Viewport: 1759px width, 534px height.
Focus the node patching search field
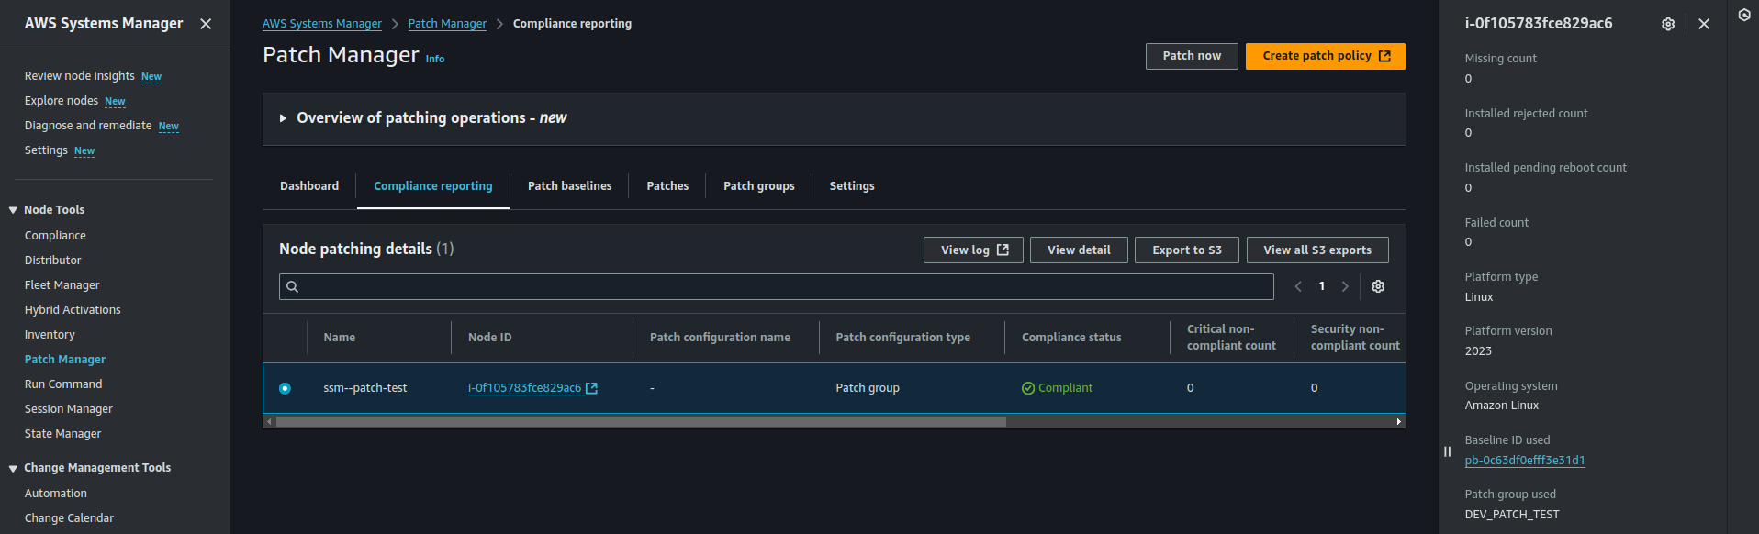[776, 286]
